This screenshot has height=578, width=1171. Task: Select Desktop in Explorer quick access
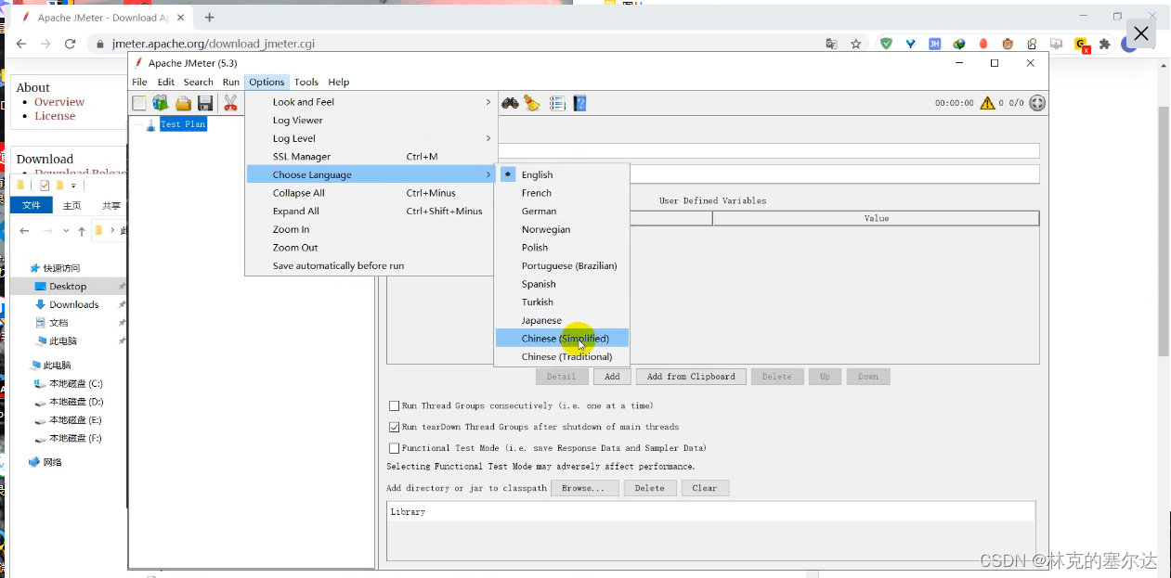pyautogui.click(x=68, y=287)
